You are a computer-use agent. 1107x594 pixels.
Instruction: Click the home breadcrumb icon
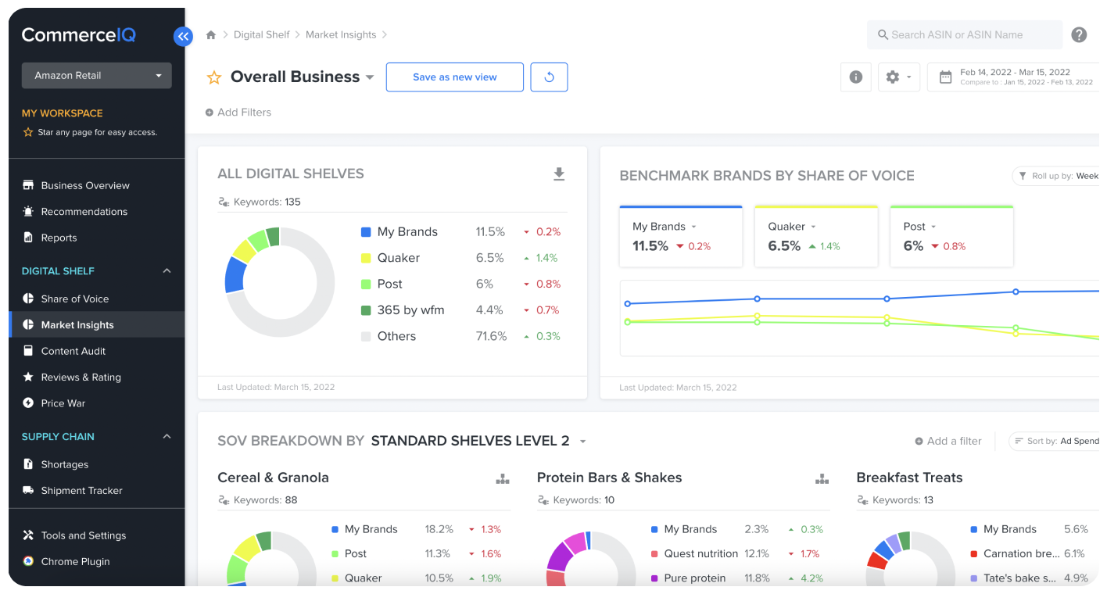coord(211,35)
